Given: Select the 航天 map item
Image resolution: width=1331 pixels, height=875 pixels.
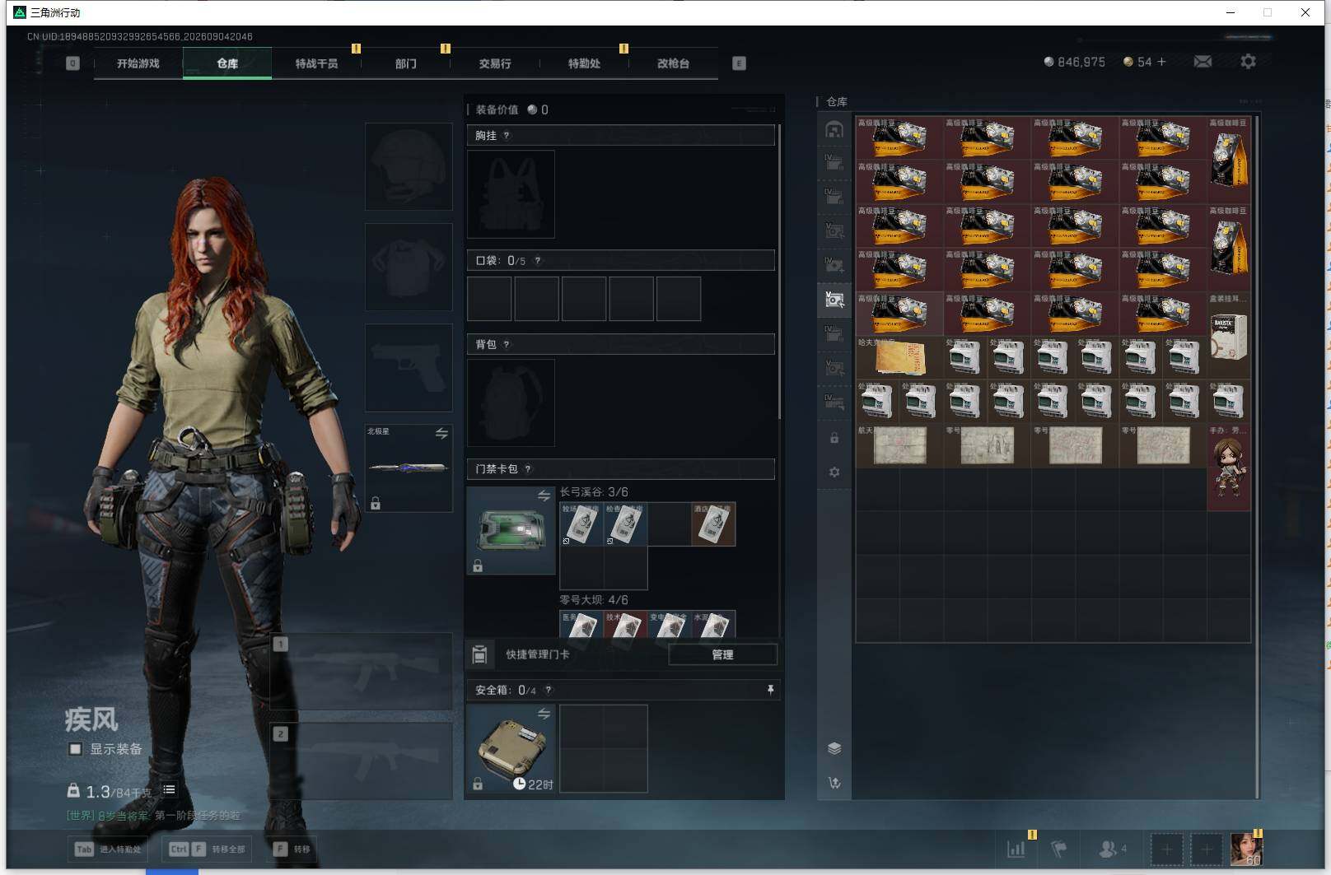Looking at the screenshot, I should [x=899, y=446].
